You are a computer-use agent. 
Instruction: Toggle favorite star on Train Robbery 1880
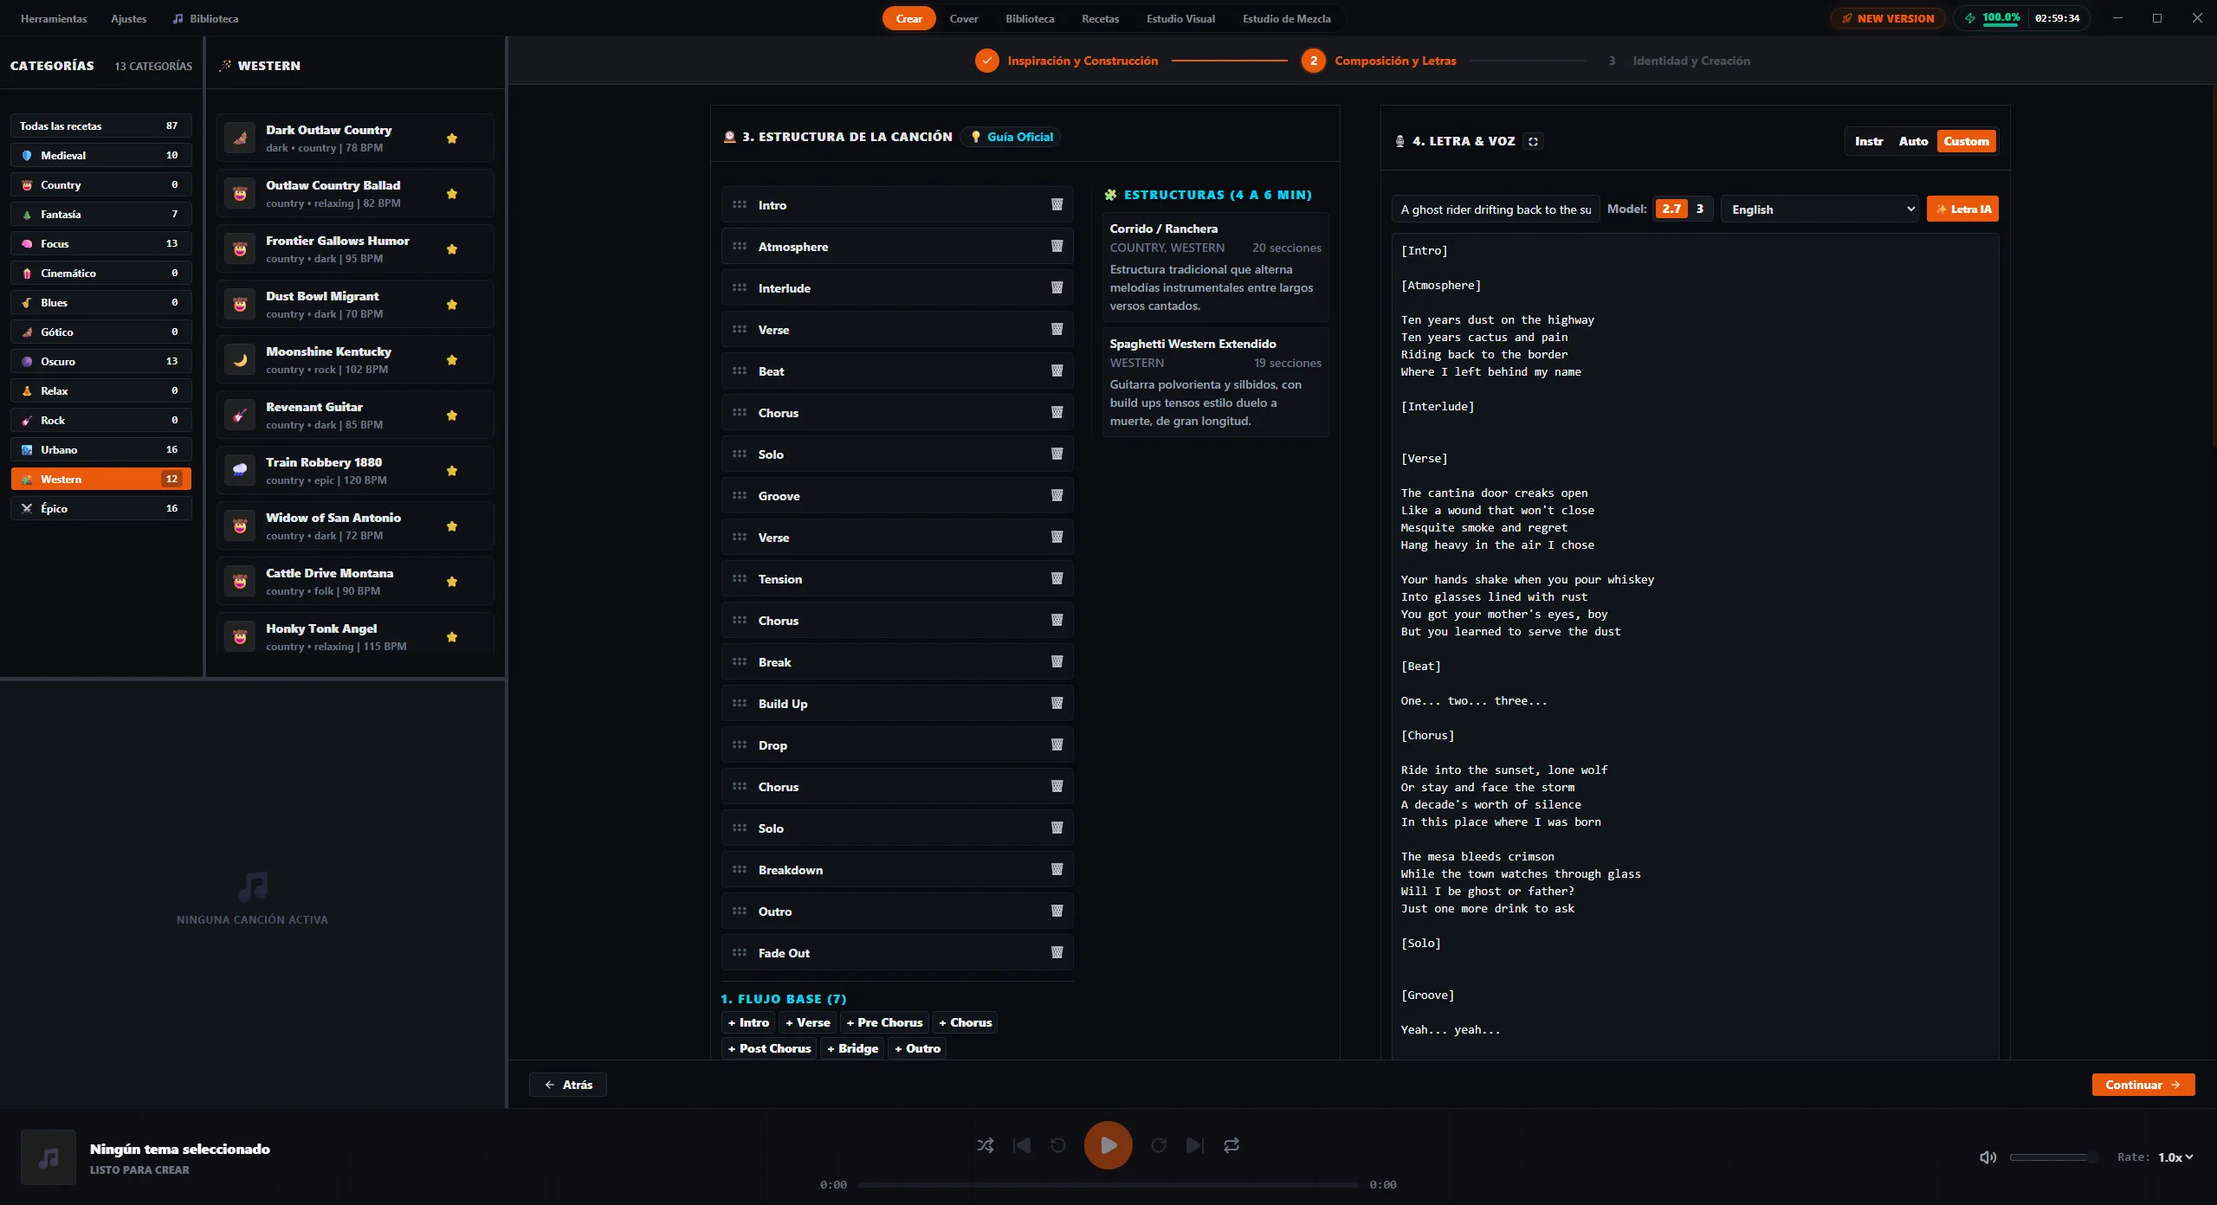coord(451,471)
